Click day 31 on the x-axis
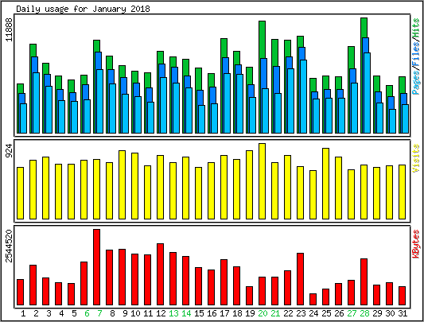This screenshot has width=424, height=322. point(402,313)
